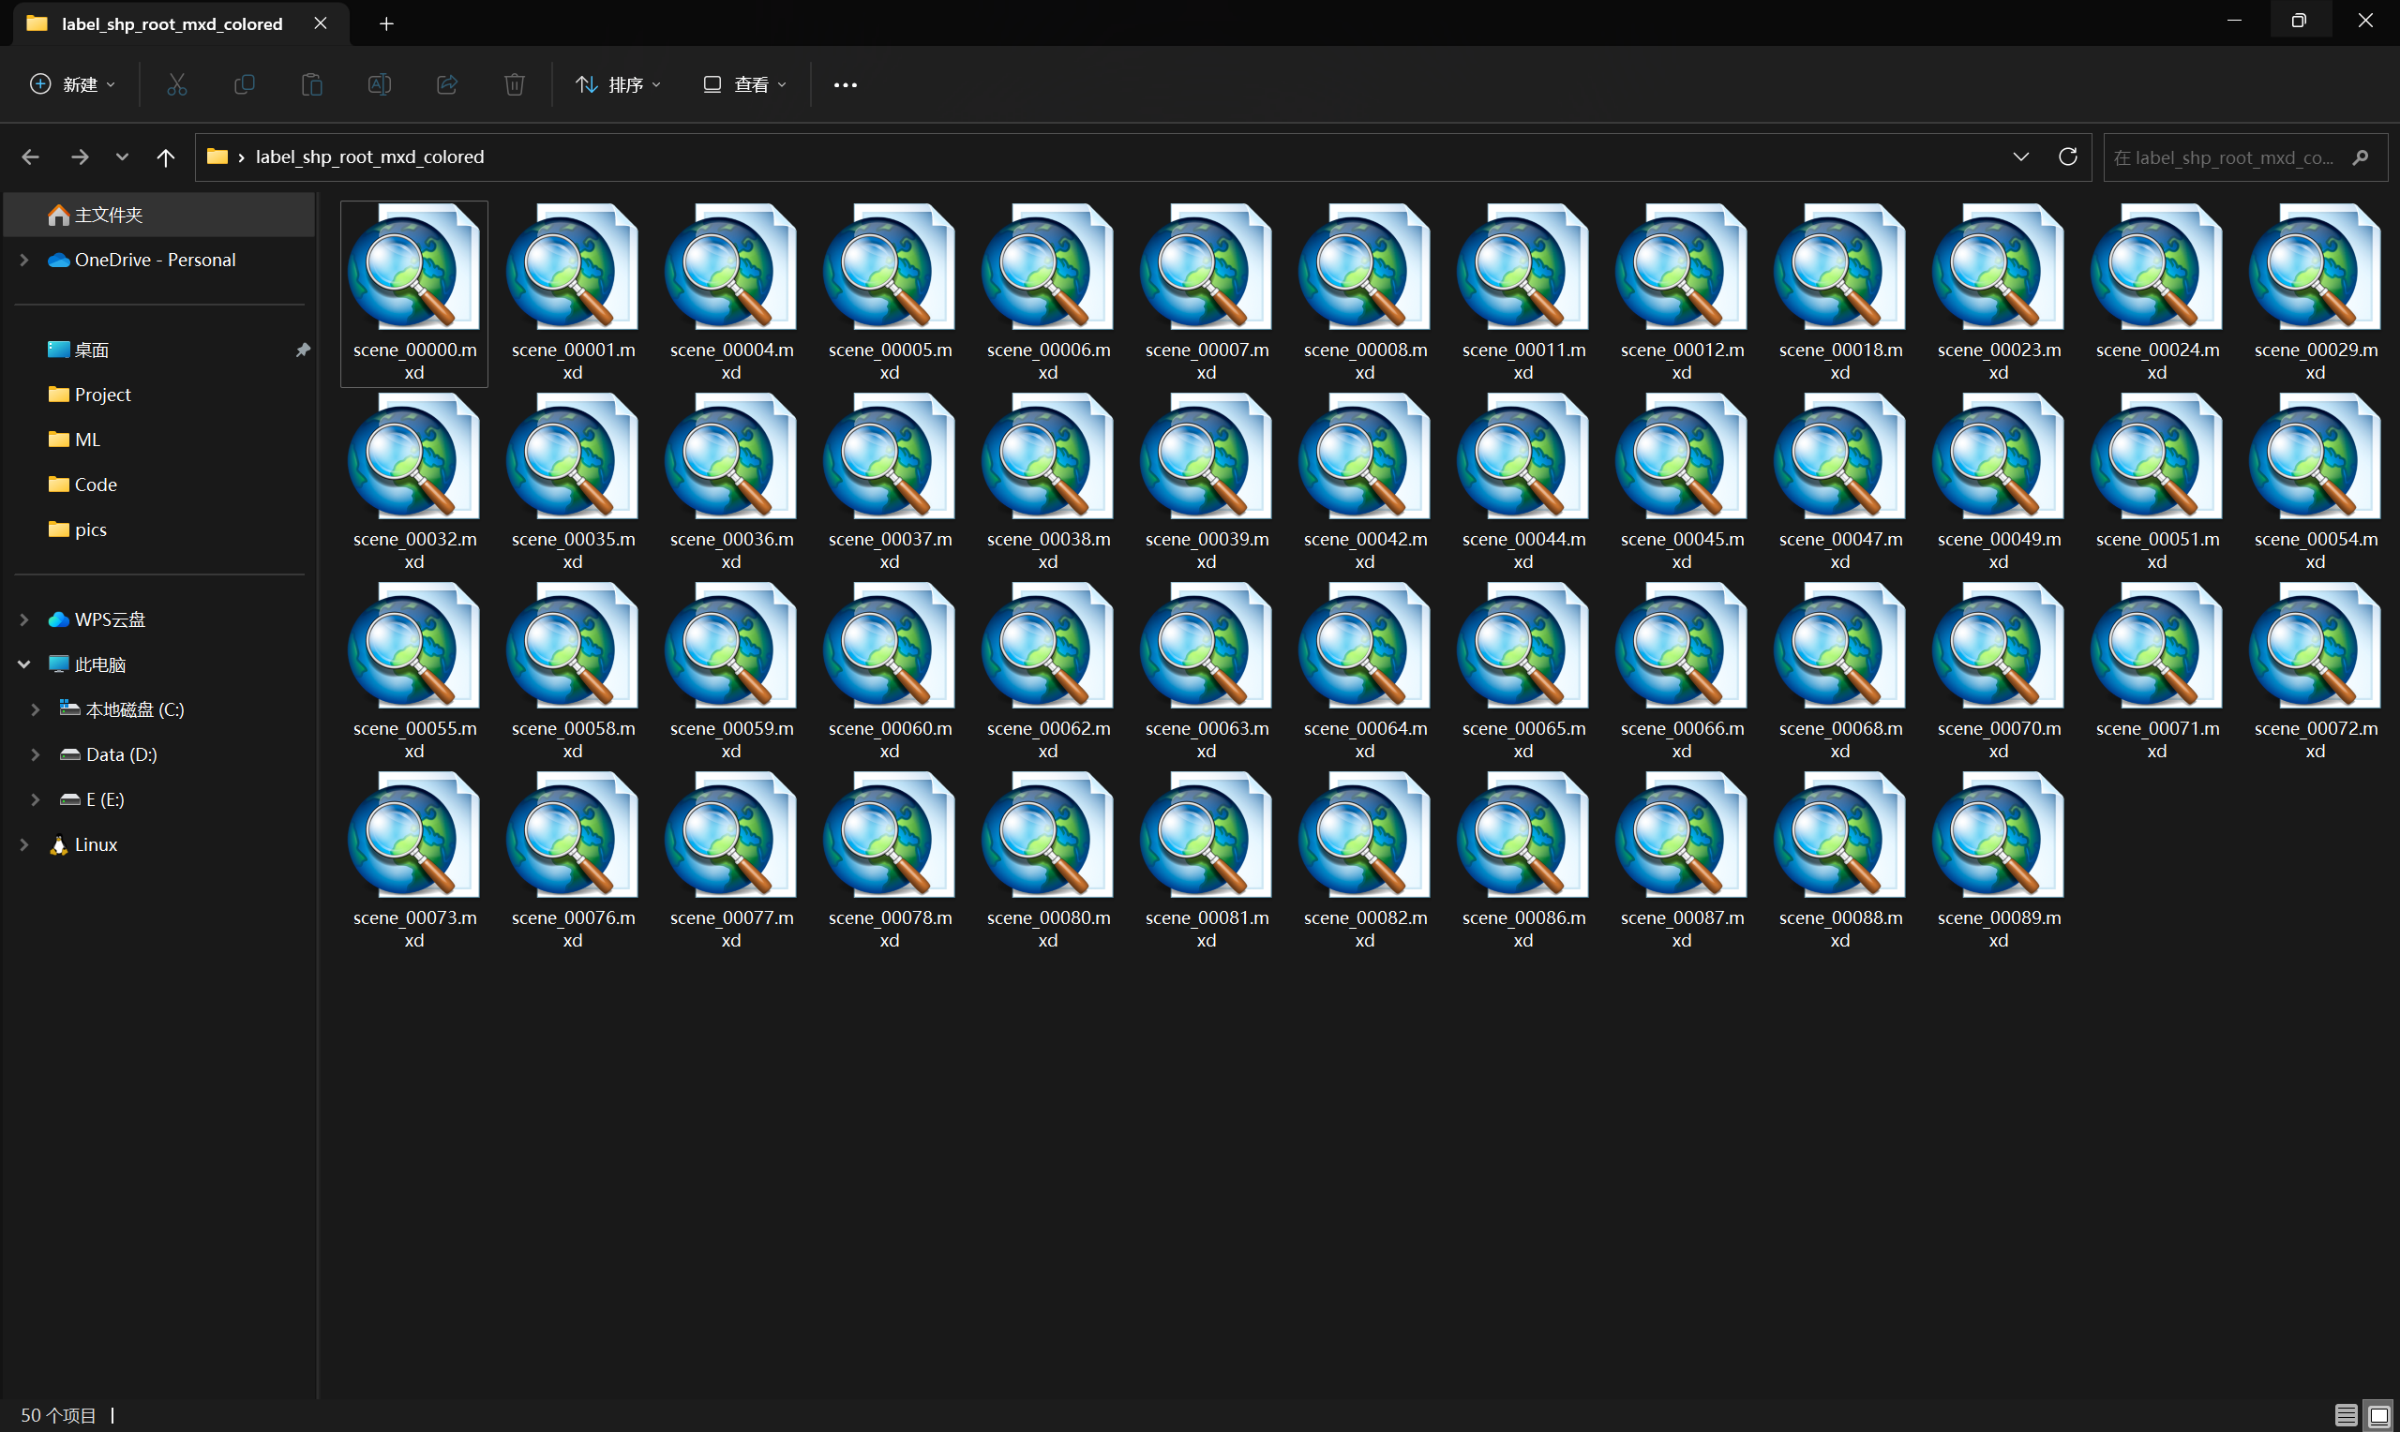Select the scene_00063.mxd file
Screen dimensions: 2400x1432
point(1207,672)
